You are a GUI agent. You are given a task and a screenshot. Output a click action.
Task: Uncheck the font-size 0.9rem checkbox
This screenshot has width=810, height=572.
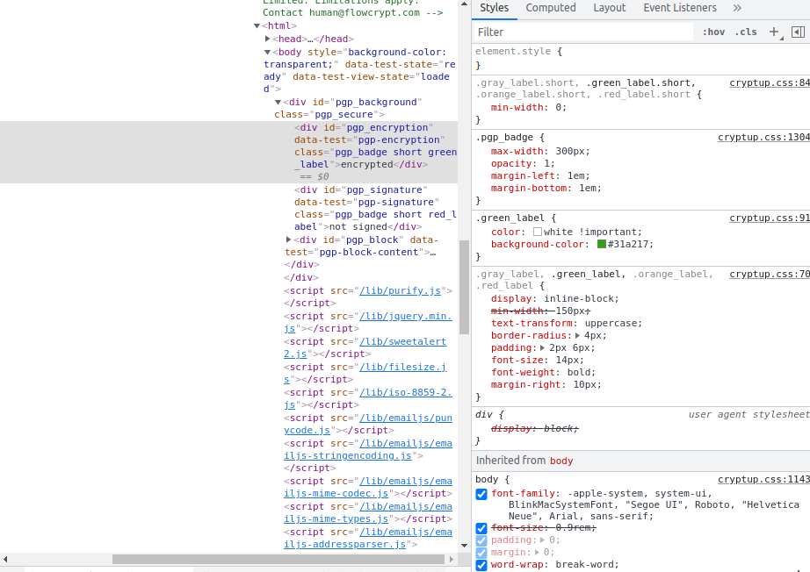481,528
